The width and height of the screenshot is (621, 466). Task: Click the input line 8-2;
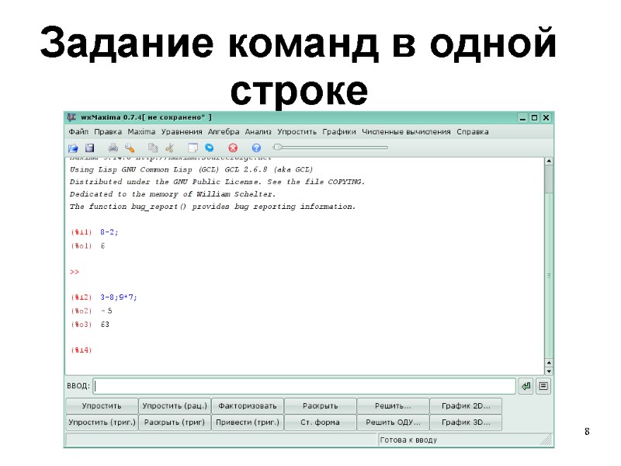109,232
